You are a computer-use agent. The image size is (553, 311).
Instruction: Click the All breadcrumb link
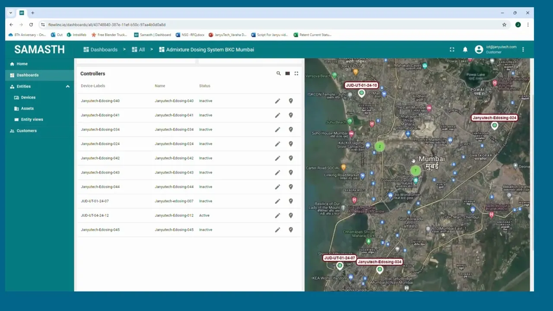point(138,50)
